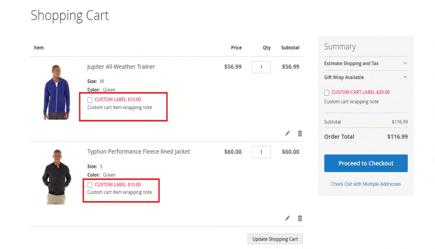The image size is (435, 249).
Task: Click Estimate Shipping and Tax heading
Action: (x=351, y=64)
